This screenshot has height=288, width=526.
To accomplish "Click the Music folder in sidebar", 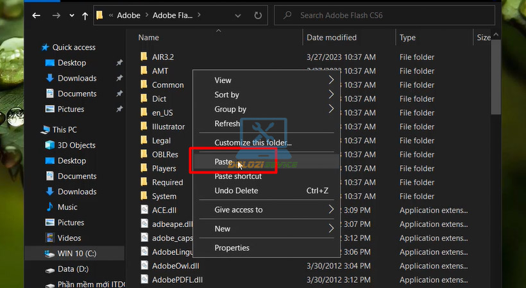I will click(x=50, y=207).
